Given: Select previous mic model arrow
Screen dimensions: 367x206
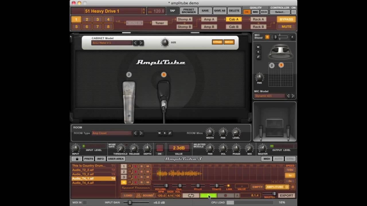Looking at the screenshot, I should [x=288, y=96].
